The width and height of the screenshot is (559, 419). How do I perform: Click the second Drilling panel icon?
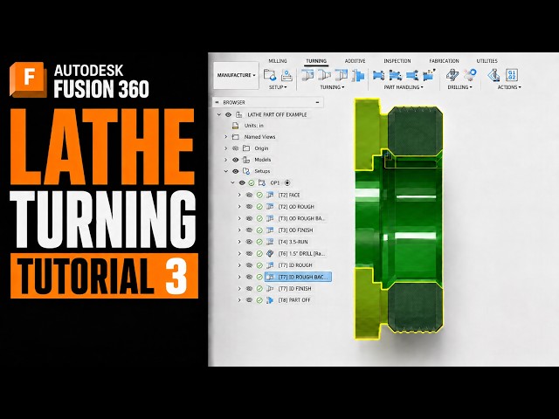point(470,74)
